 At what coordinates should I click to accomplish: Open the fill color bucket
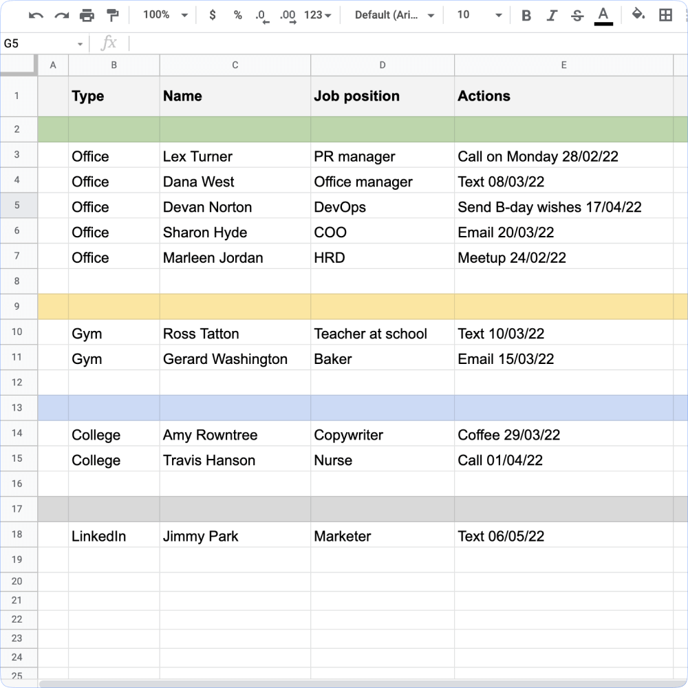[x=638, y=14]
